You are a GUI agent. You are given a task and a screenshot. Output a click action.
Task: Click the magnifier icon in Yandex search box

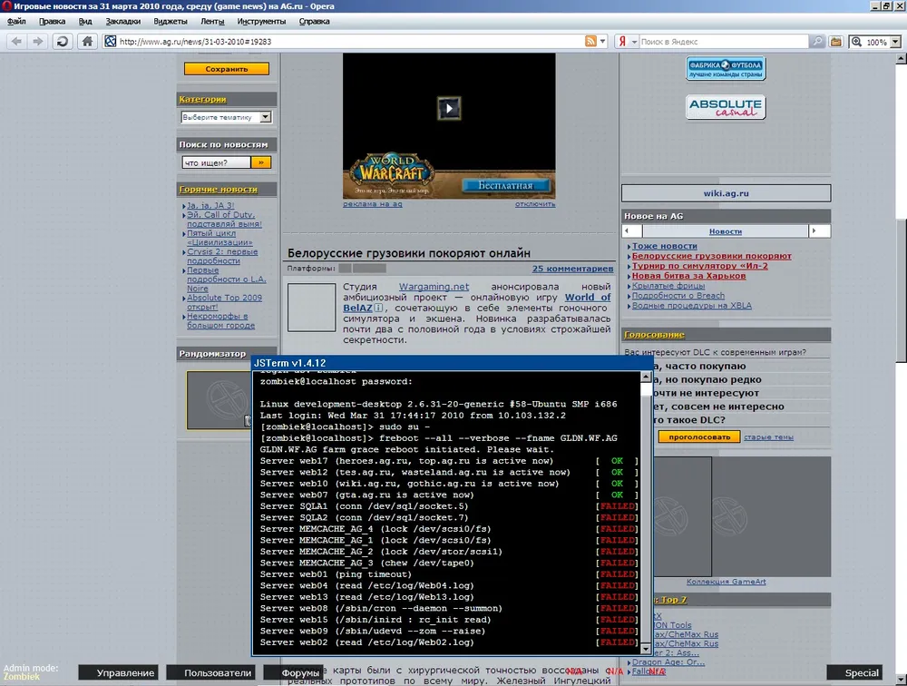click(817, 42)
